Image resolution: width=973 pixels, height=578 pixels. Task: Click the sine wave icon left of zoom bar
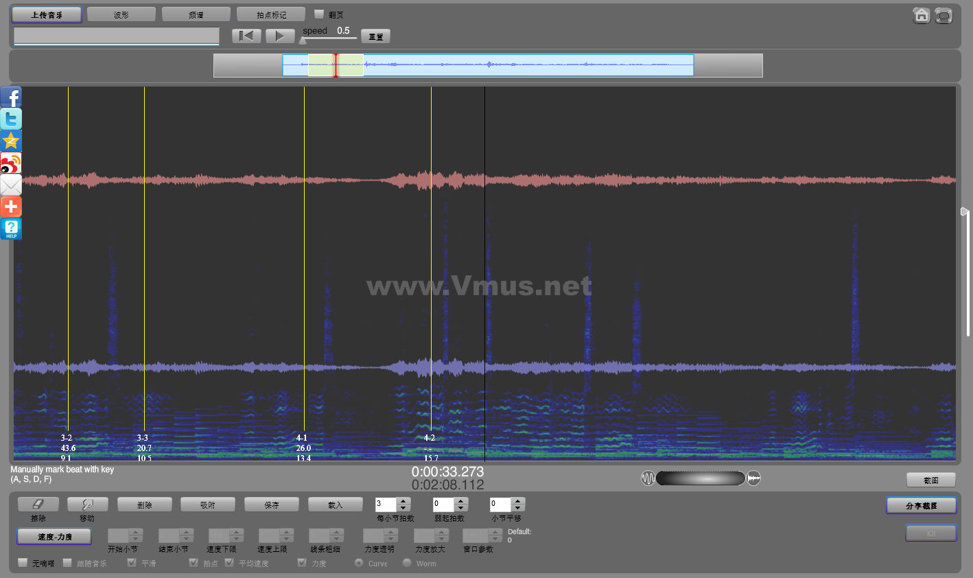point(648,478)
